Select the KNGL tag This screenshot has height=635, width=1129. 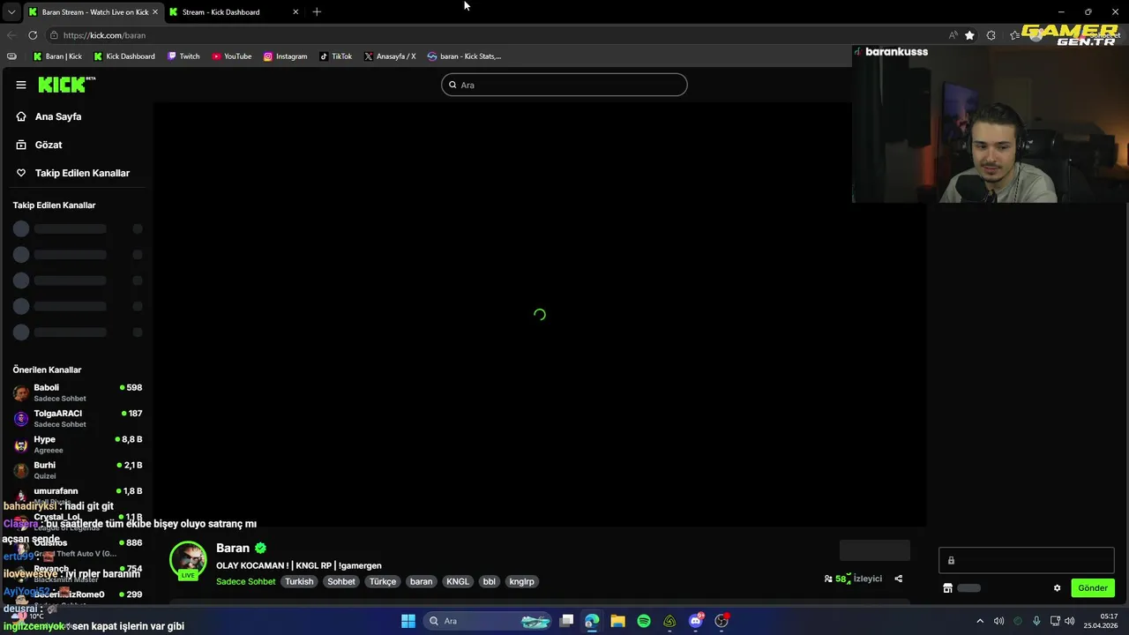tap(458, 581)
